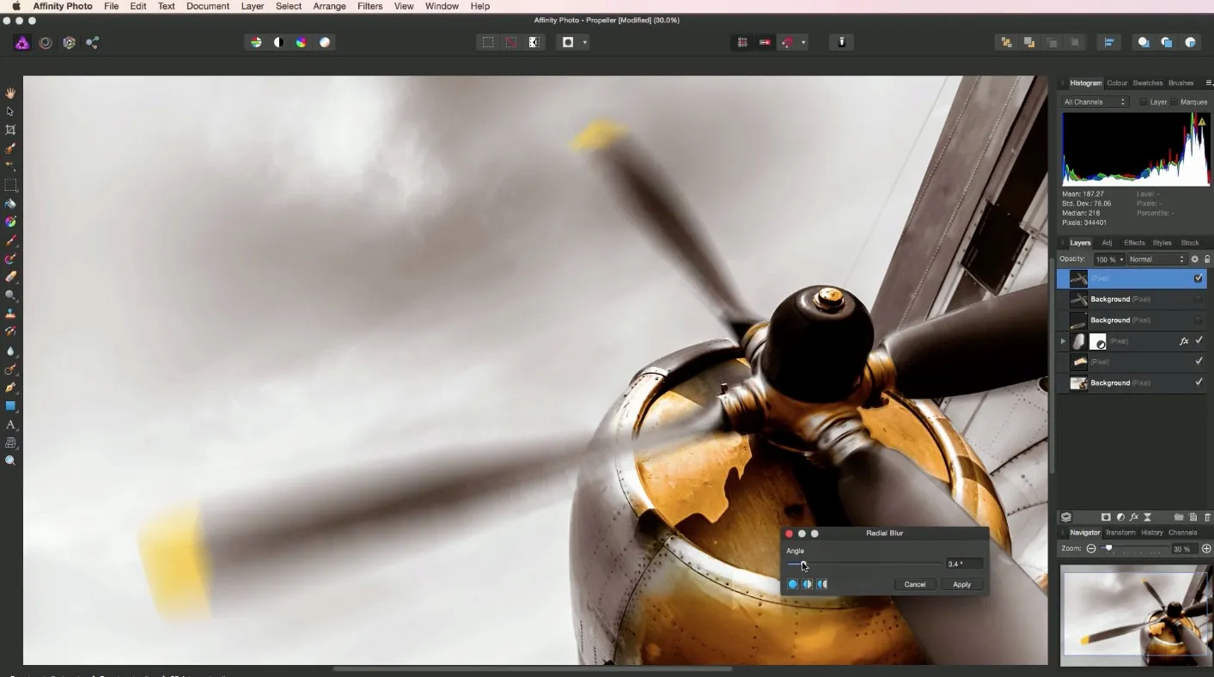The height and width of the screenshot is (677, 1214).
Task: Click the Radial Blur Angle slider
Action: [863, 564]
